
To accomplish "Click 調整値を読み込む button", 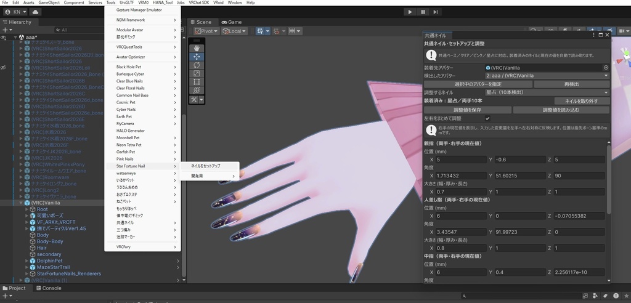I will coord(561,110).
